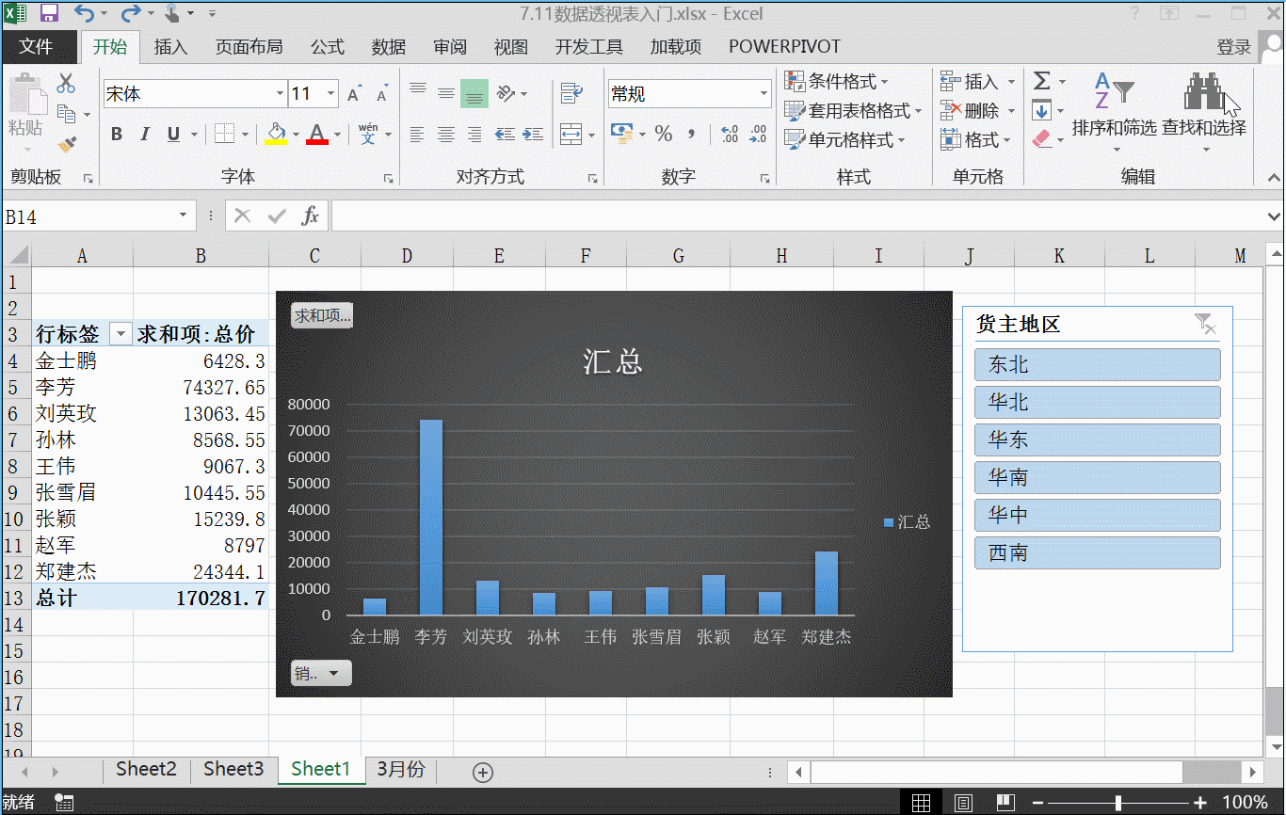
Task: Toggle the 东北 slicer region filter
Action: (x=1097, y=364)
